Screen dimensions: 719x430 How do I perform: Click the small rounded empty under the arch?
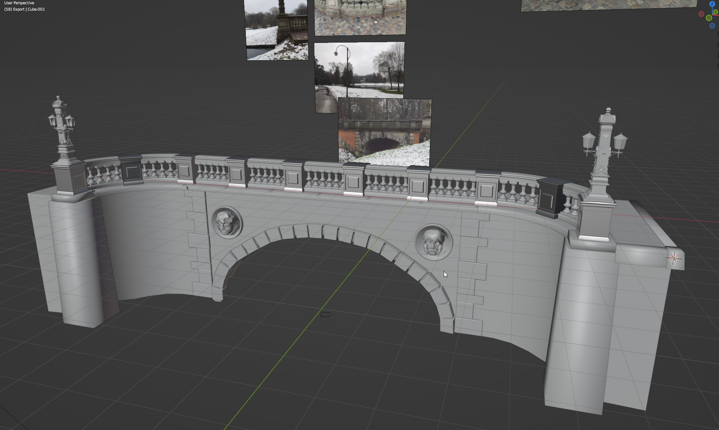click(325, 314)
